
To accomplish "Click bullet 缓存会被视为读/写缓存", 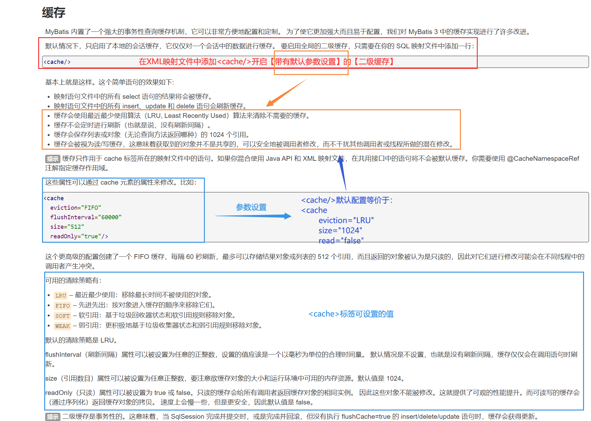I will 254,144.
